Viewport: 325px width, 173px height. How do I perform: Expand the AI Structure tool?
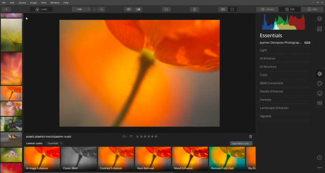pyautogui.click(x=285, y=67)
